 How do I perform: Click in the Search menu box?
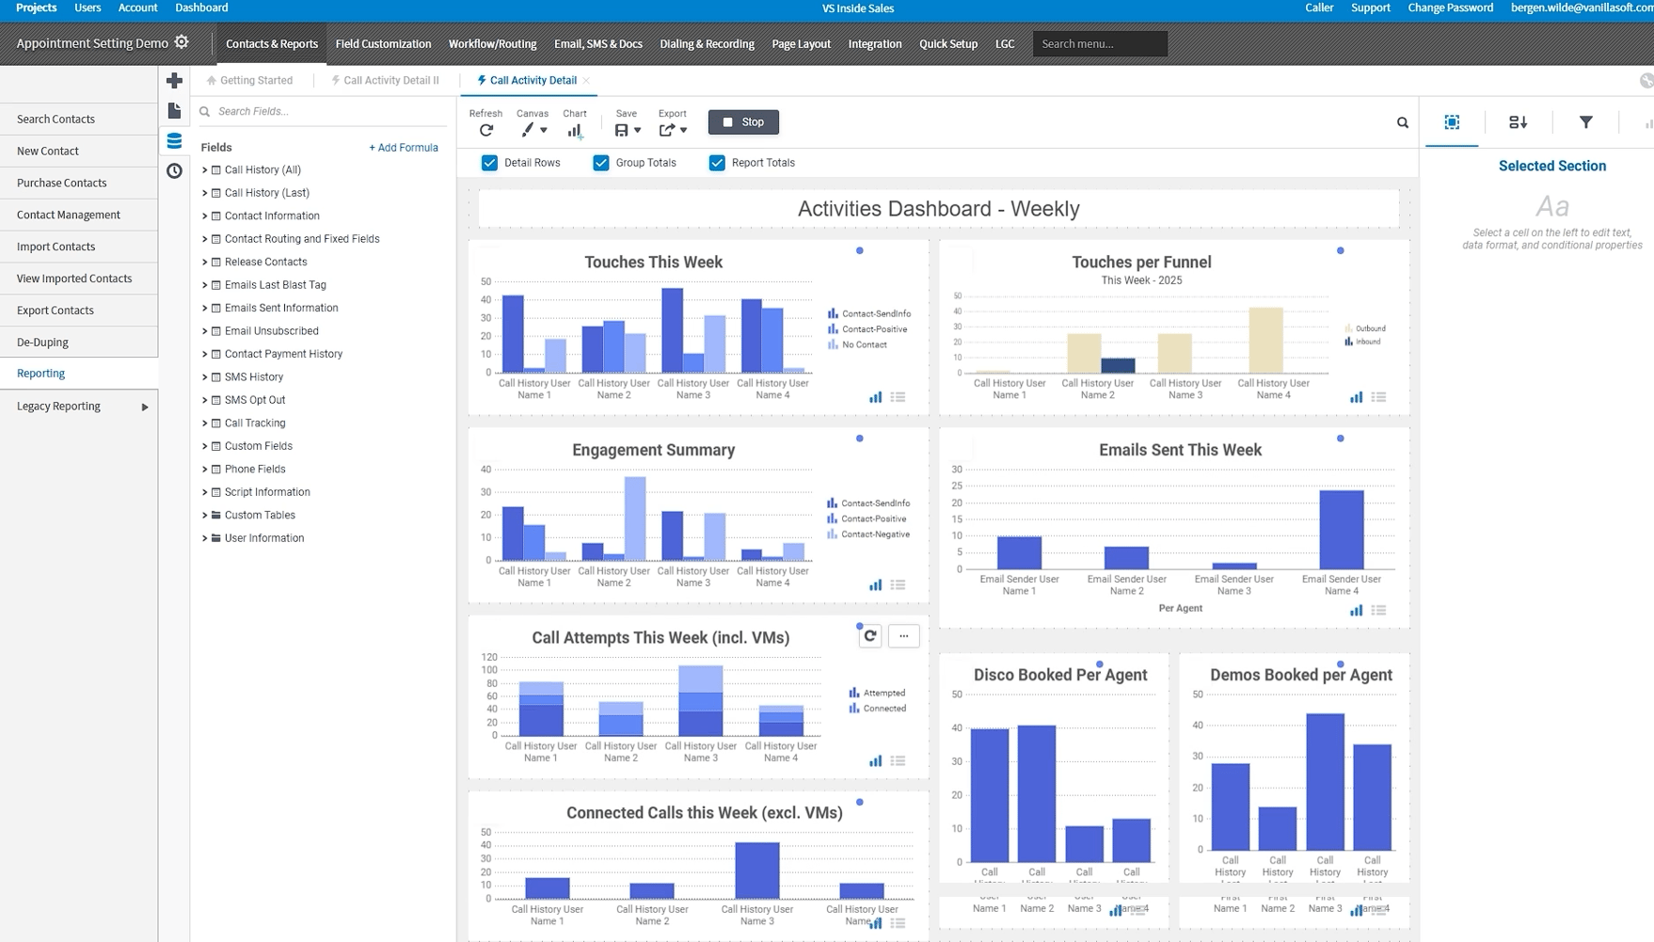pyautogui.click(x=1100, y=44)
